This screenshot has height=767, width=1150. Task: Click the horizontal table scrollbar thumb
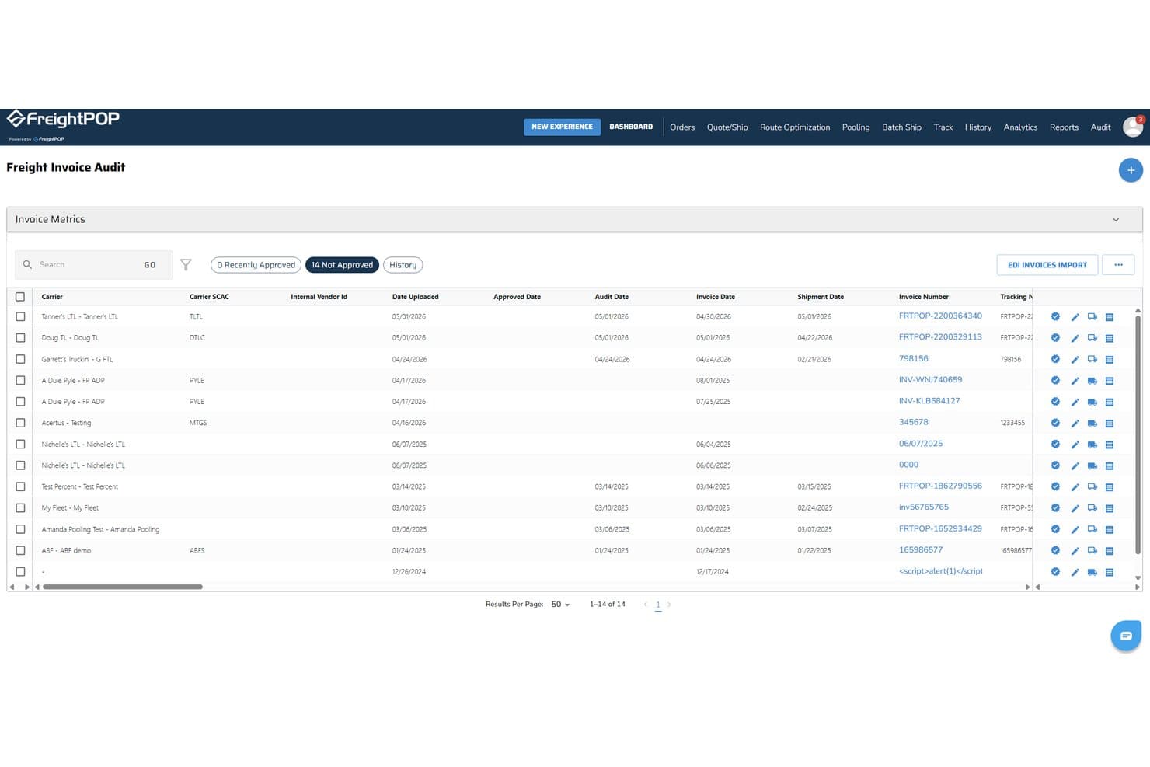point(123,587)
